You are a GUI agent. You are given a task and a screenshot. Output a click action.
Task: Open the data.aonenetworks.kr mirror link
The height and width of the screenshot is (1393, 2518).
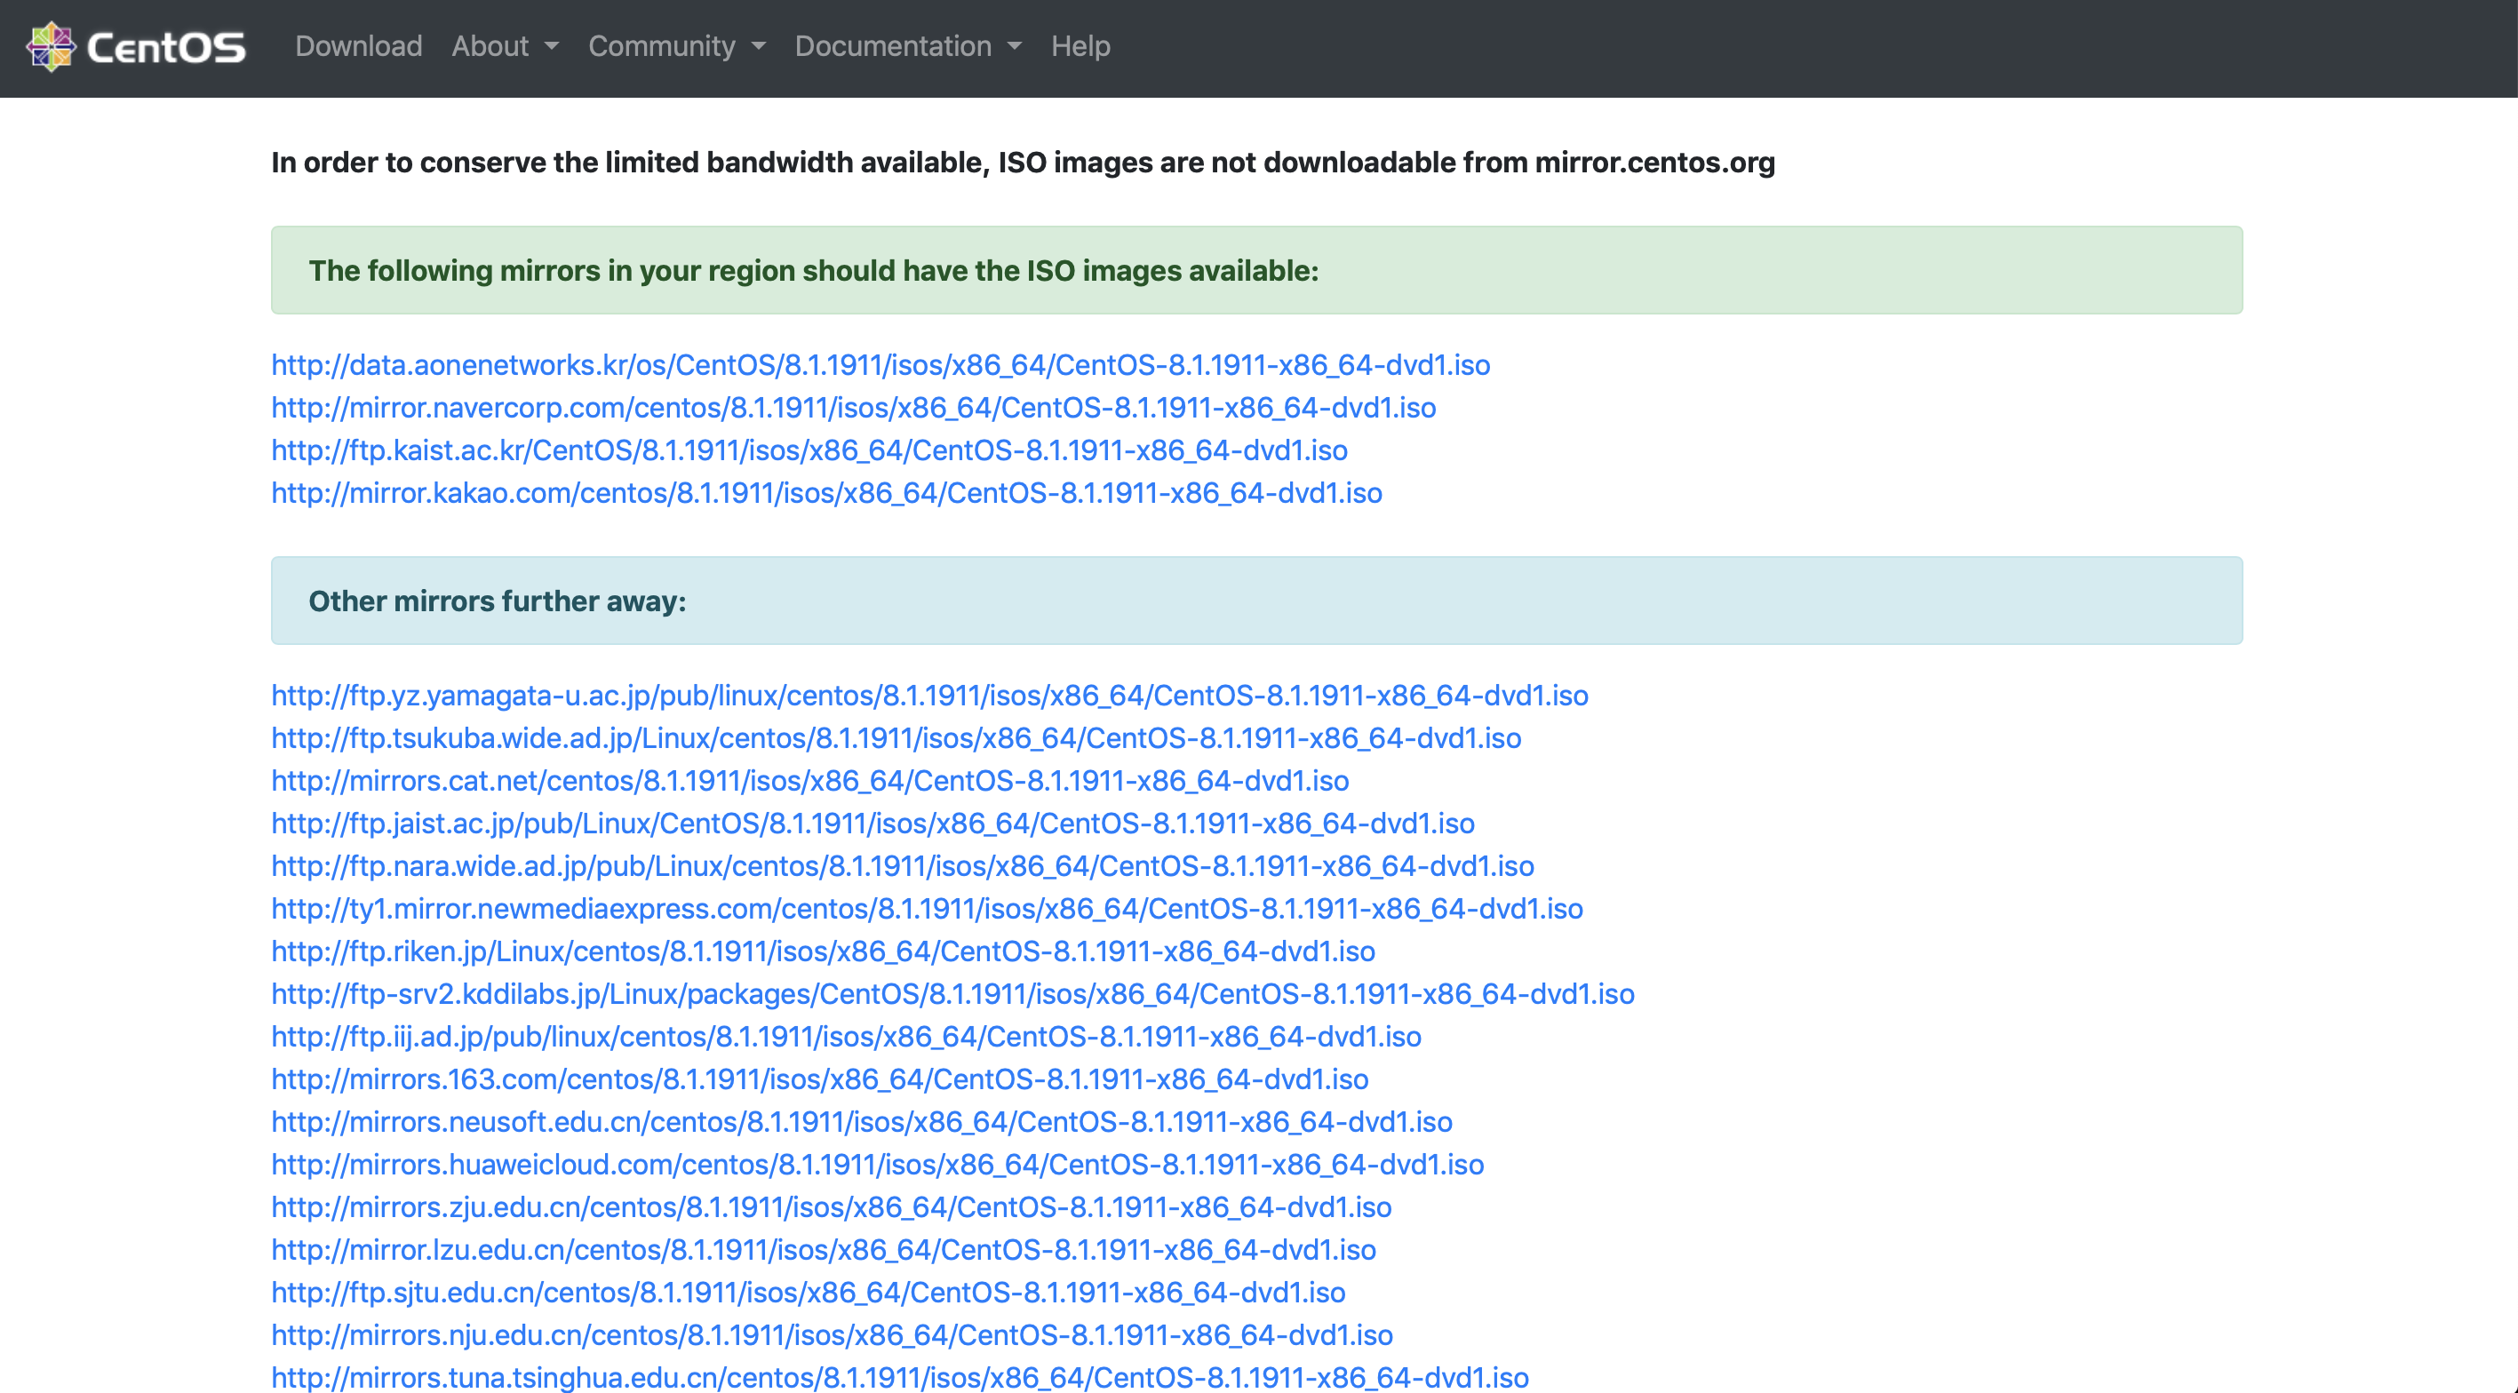(x=880, y=364)
